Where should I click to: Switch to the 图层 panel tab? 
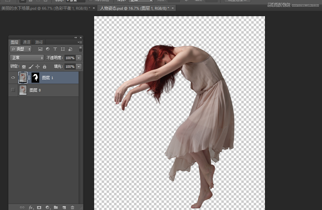(15, 42)
